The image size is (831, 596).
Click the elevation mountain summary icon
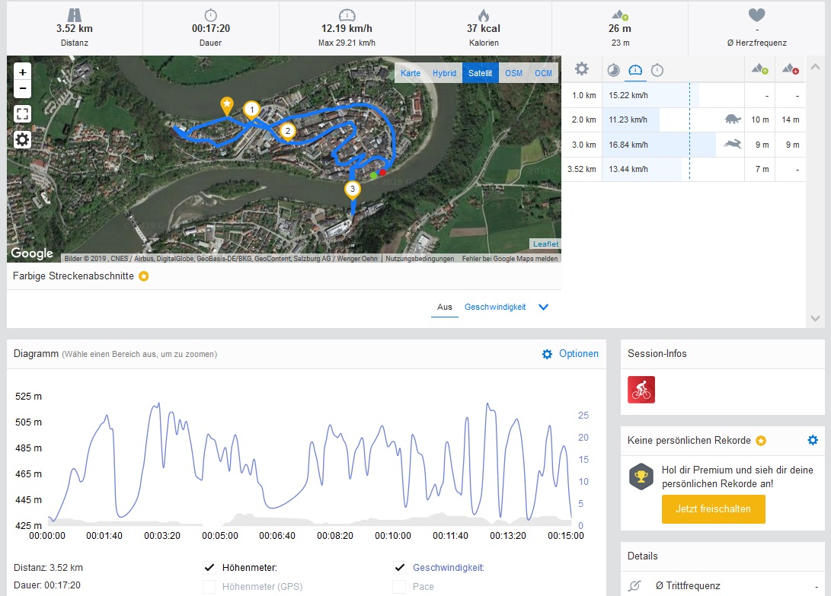[x=620, y=14]
